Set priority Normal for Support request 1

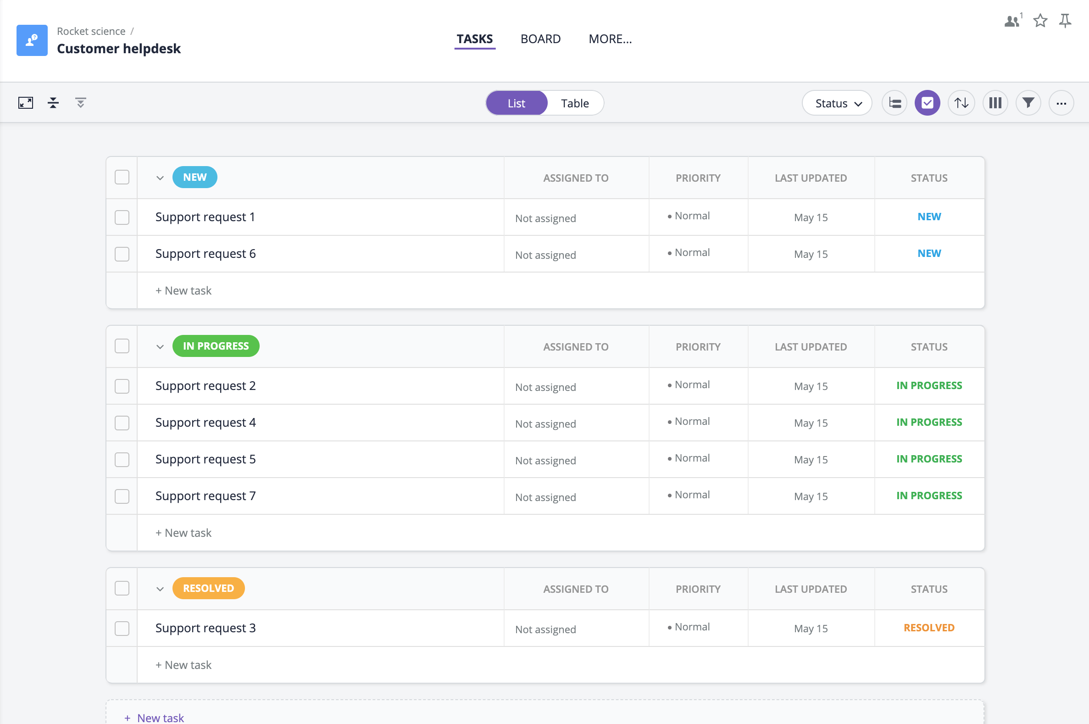688,216
